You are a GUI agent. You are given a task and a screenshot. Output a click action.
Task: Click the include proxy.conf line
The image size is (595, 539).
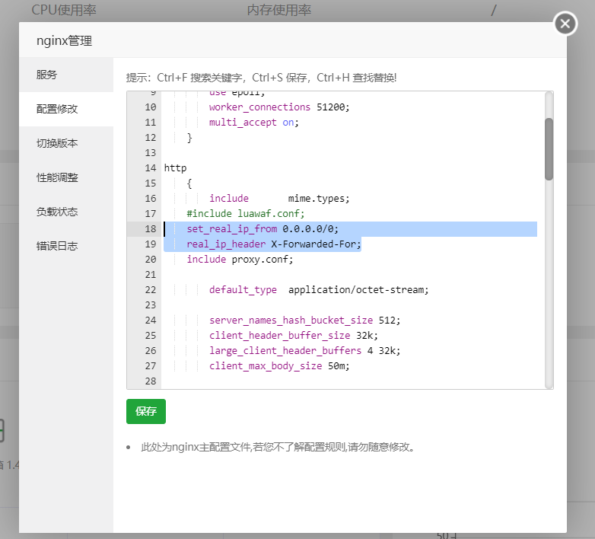point(240,260)
